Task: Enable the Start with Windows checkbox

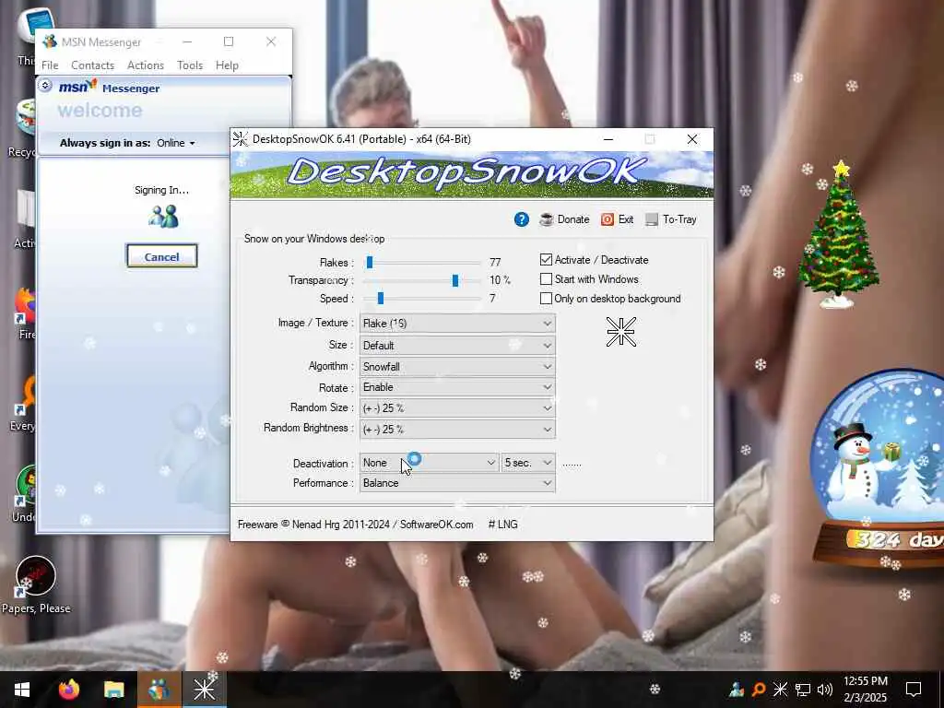Action: click(546, 279)
